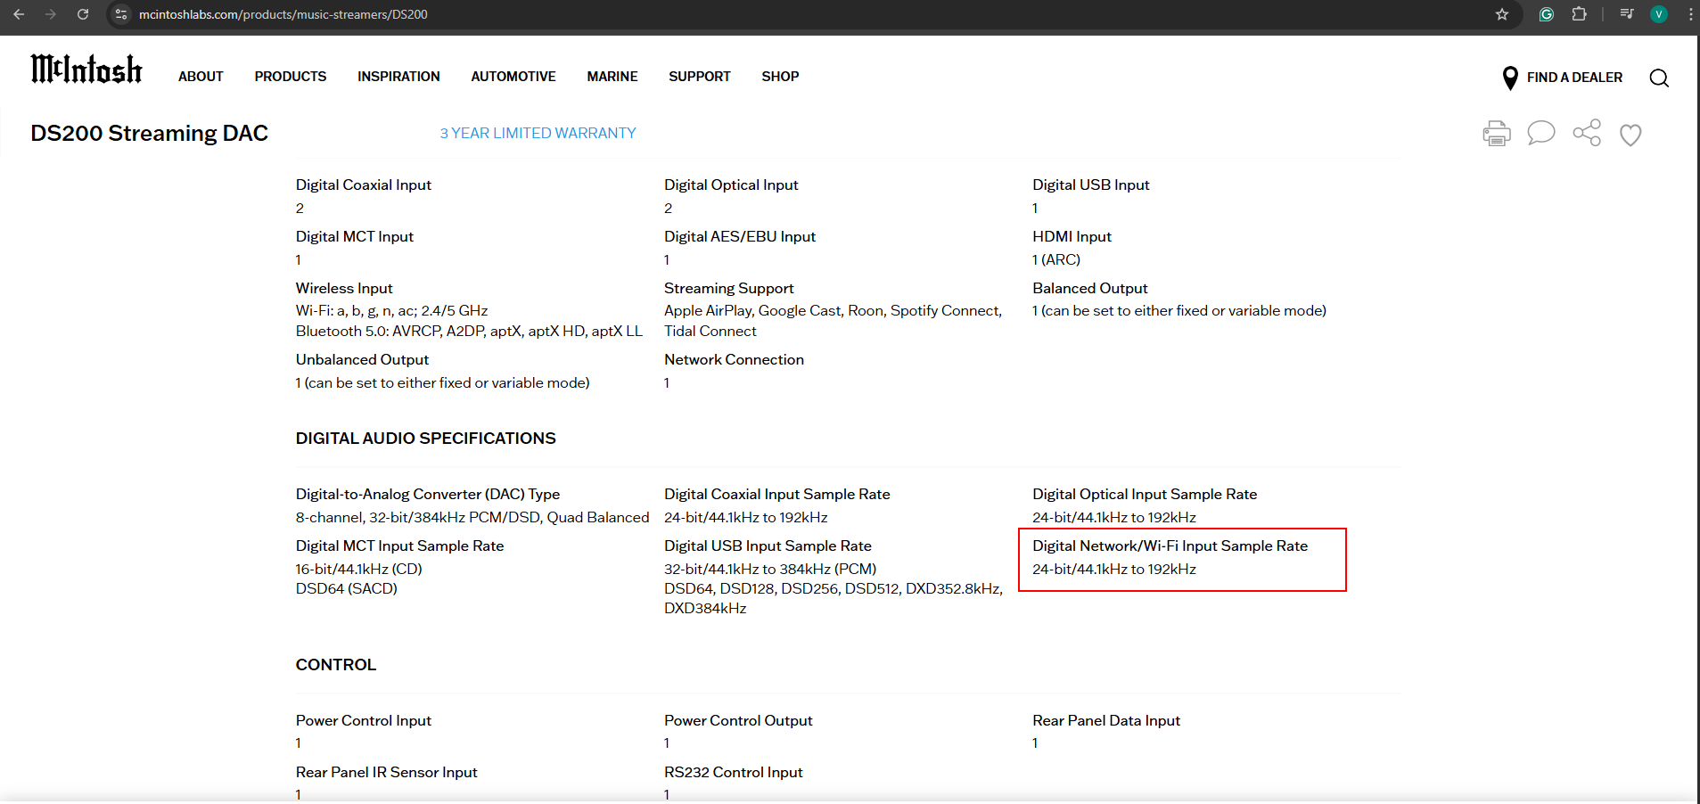This screenshot has height=804, width=1700.
Task: Click the Digital MCT Input Sample Rate label
Action: (400, 546)
